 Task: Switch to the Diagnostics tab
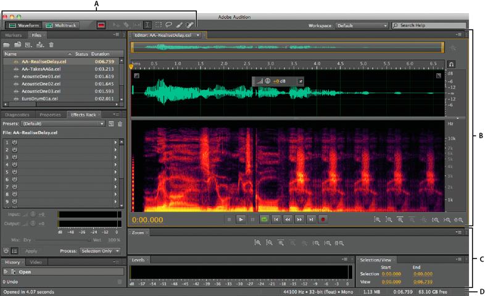(17, 115)
